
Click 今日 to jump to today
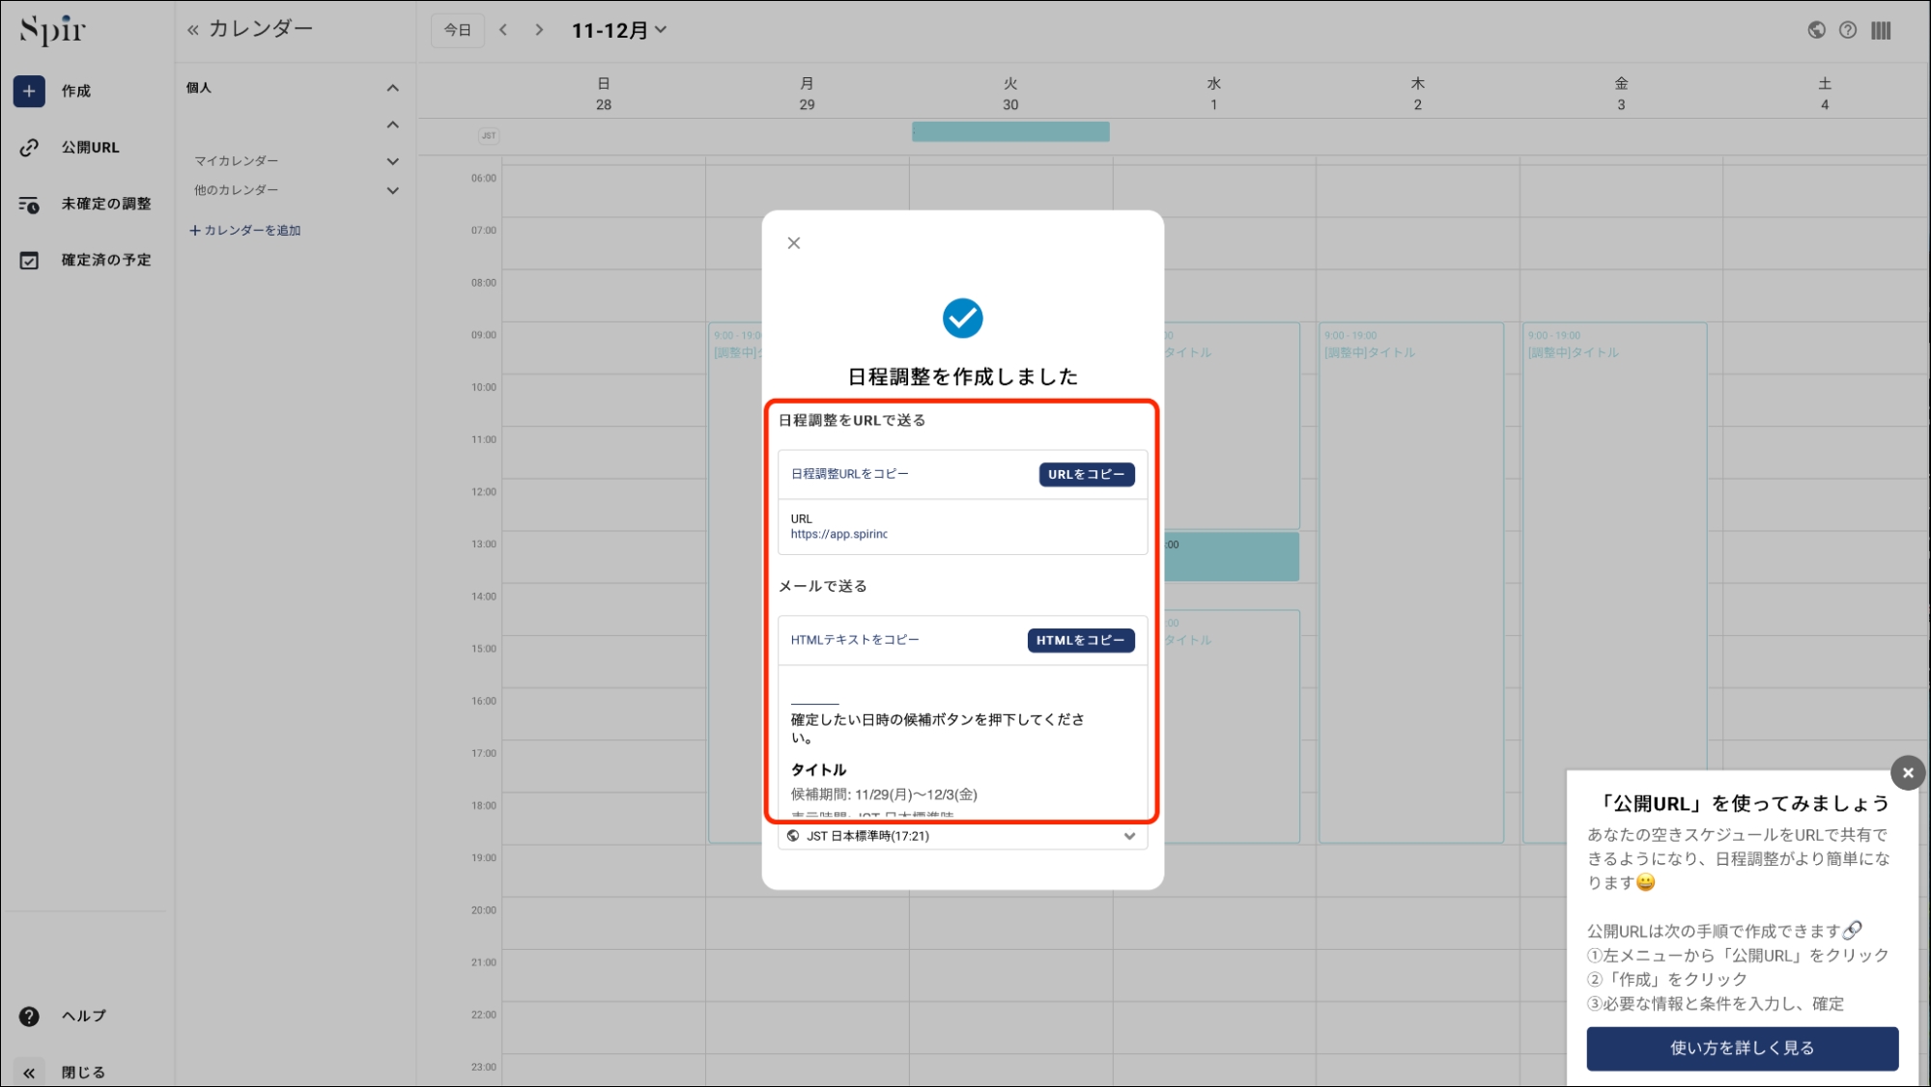(456, 29)
